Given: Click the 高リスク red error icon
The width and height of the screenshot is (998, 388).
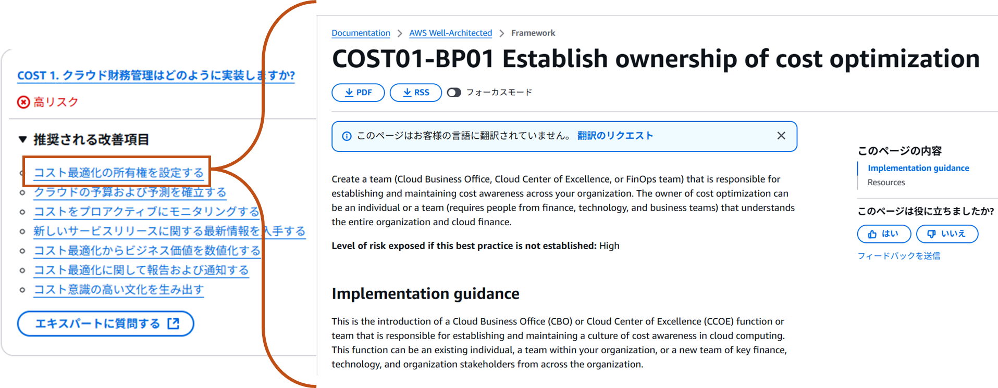Looking at the screenshot, I should tap(23, 102).
